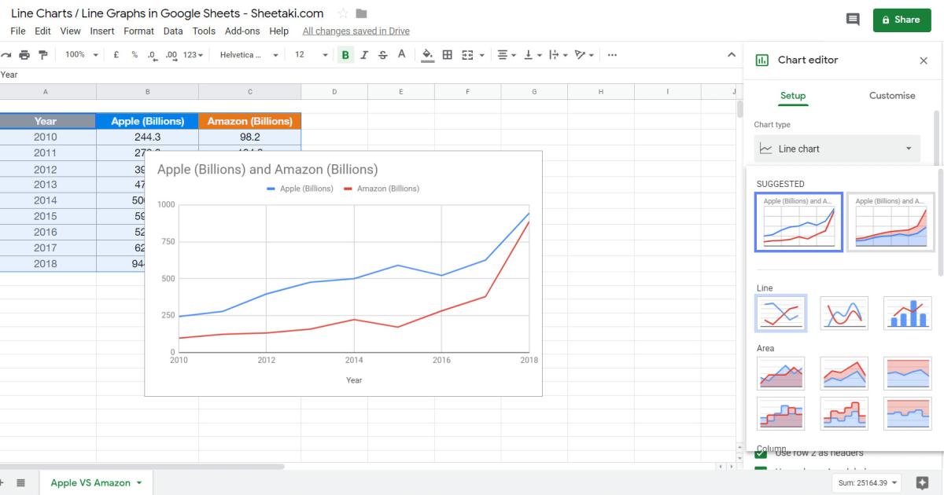Open the Data menu
Image resolution: width=944 pixels, height=495 pixels.
172,31
